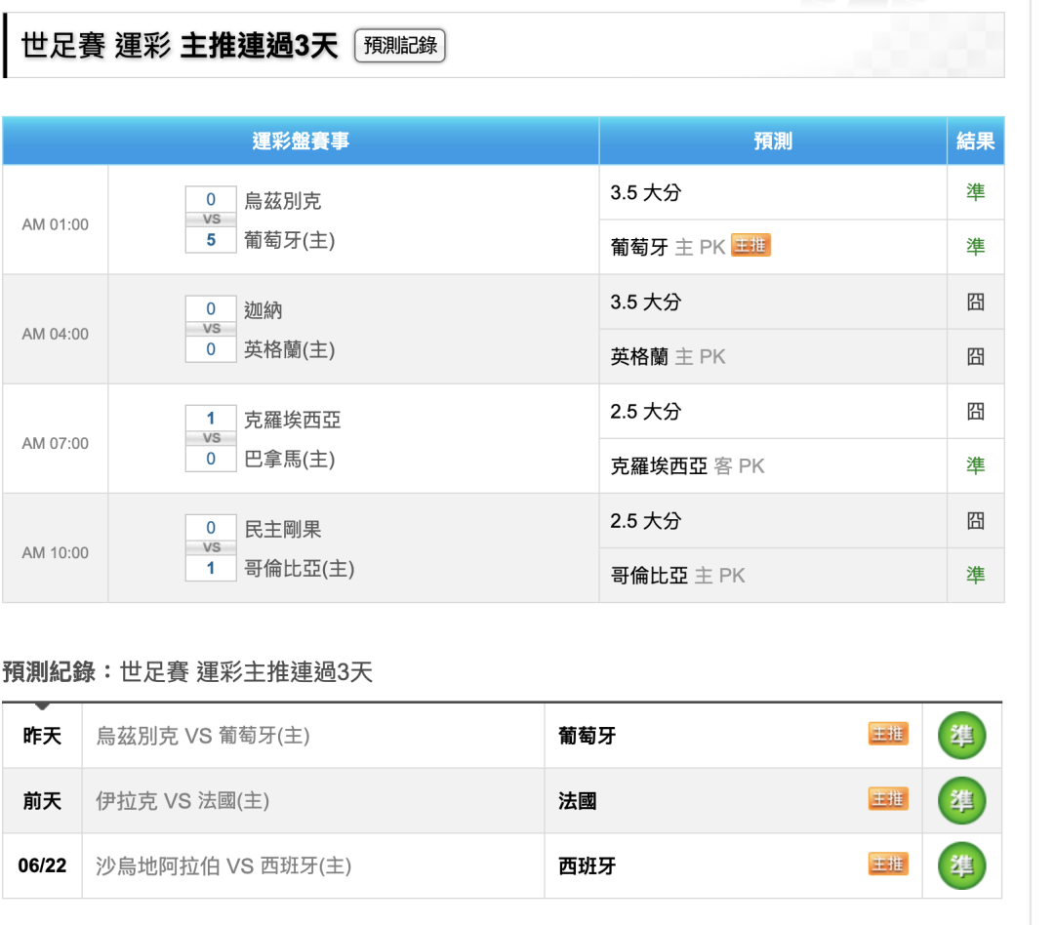Screen dimensions: 1054x925
Task: Click AM 01:00 match time
Action: 55,224
